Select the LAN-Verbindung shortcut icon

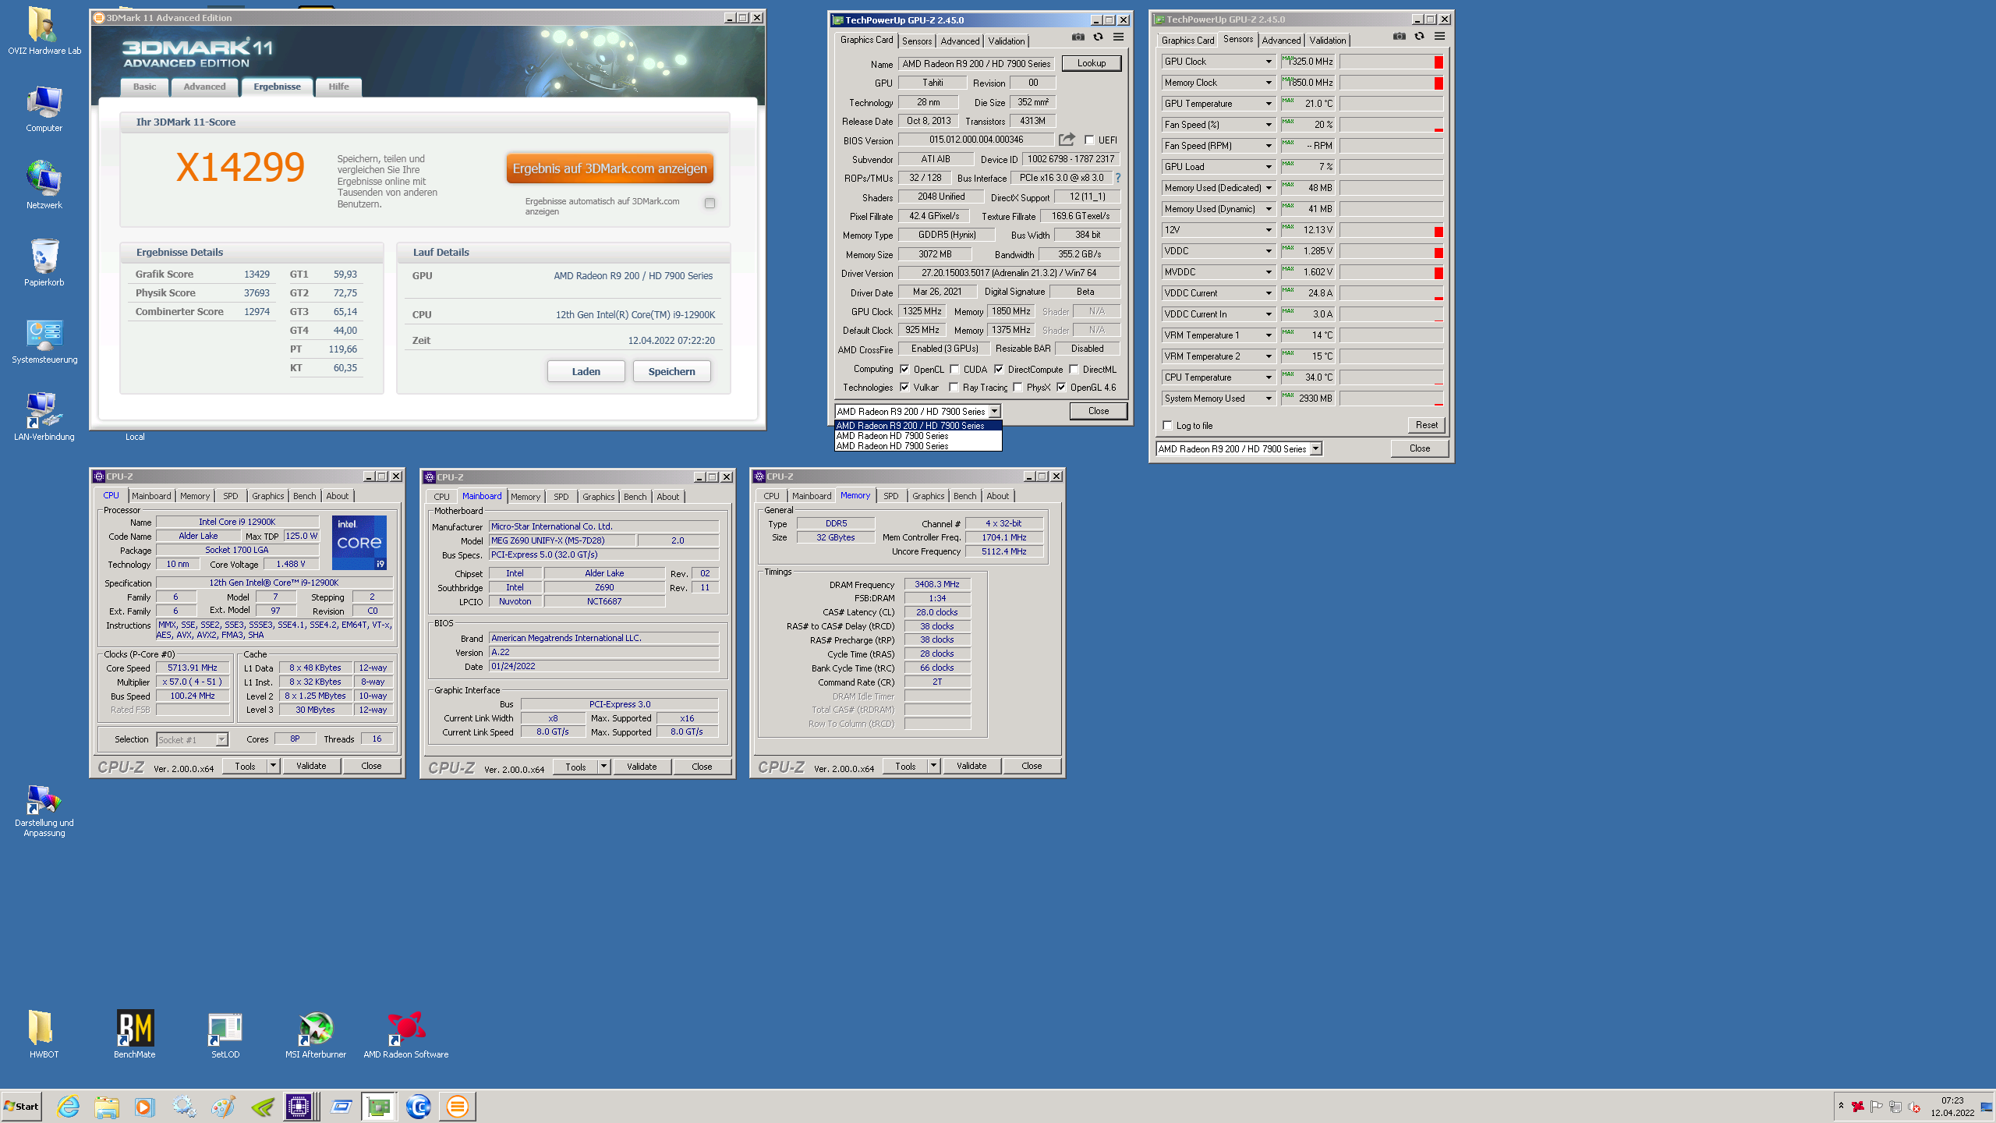tap(44, 417)
